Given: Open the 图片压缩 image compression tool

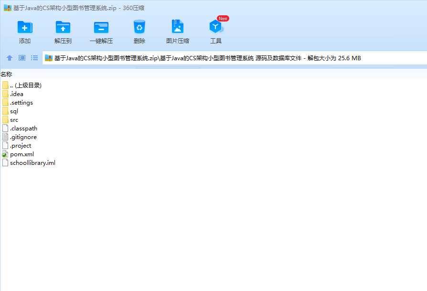Looking at the screenshot, I should (x=178, y=27).
